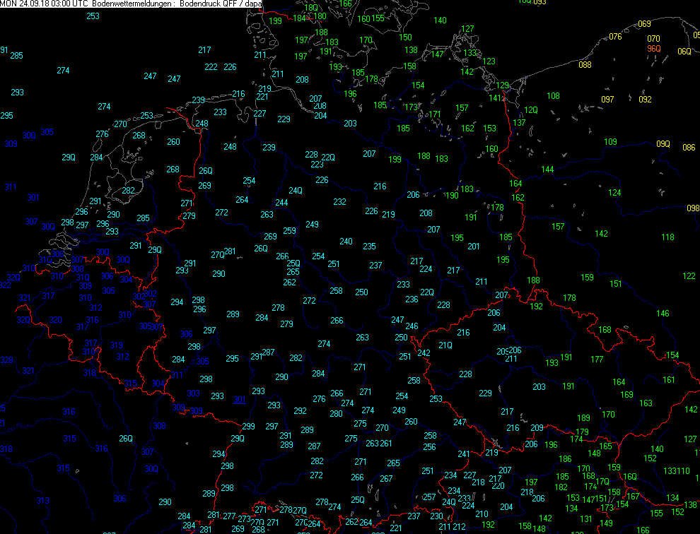This screenshot has width=700, height=534.
Task: Select the cyan 232 station value
Action: (x=340, y=202)
